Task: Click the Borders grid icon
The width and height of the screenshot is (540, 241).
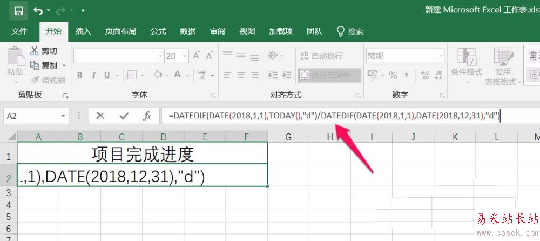Action: coord(132,75)
